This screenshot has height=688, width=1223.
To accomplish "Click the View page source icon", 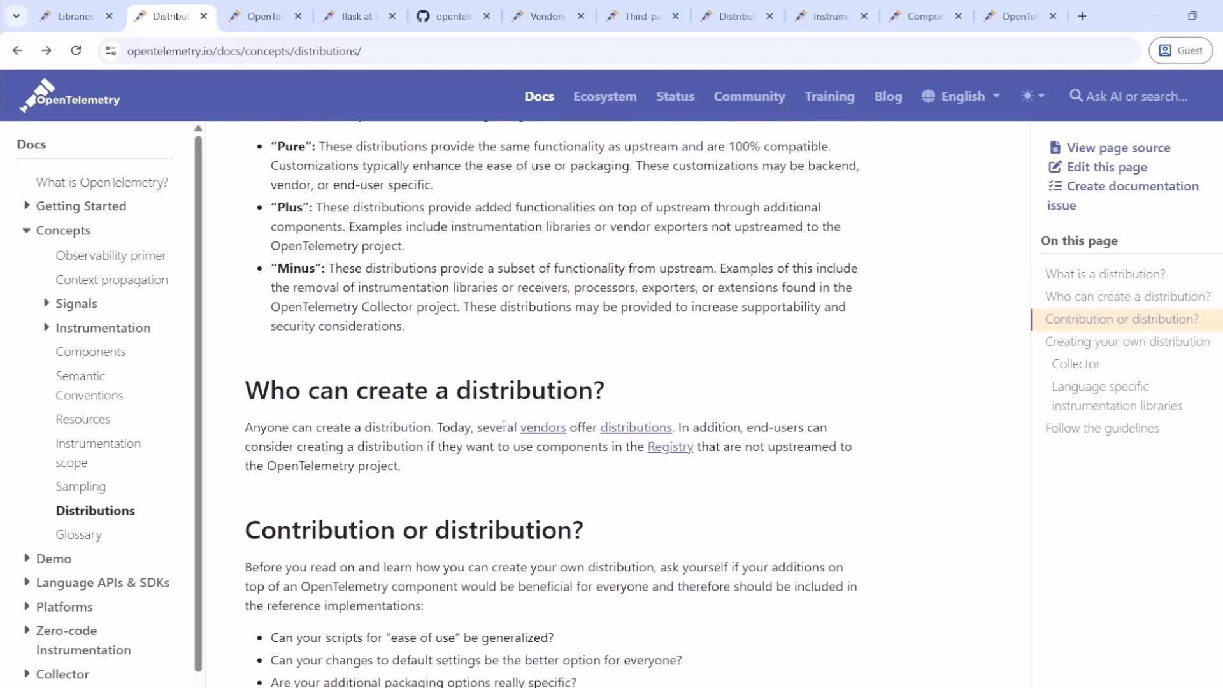I will (x=1055, y=147).
